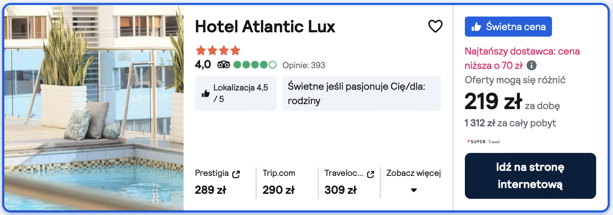Open the hotel pool photo
The image size is (613, 215).
click(94, 107)
